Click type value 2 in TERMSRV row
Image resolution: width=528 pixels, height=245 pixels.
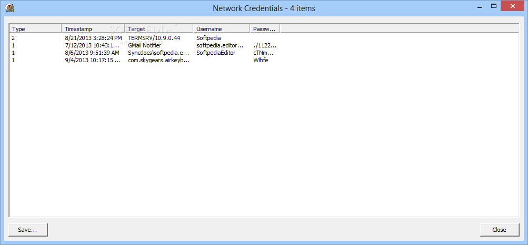click(x=14, y=38)
